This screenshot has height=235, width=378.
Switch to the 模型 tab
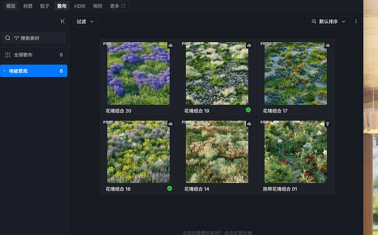pyautogui.click(x=11, y=6)
